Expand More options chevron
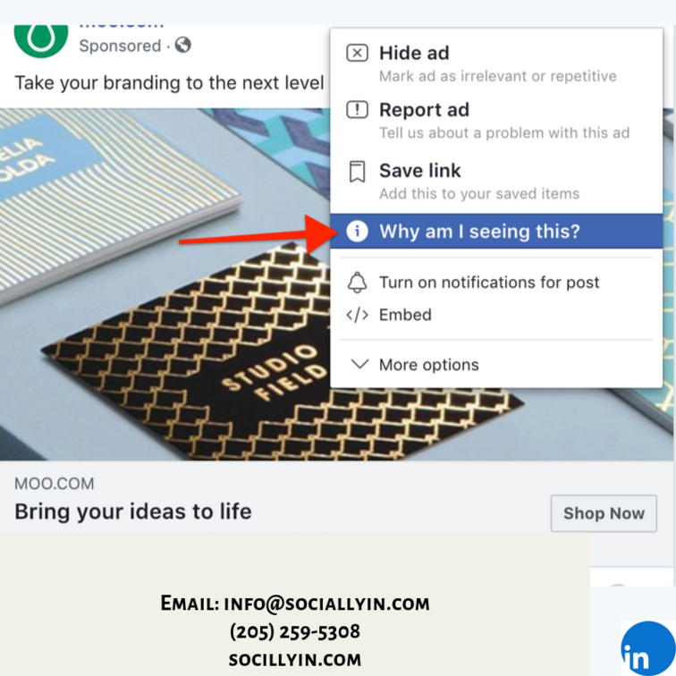676x676 pixels. (359, 364)
